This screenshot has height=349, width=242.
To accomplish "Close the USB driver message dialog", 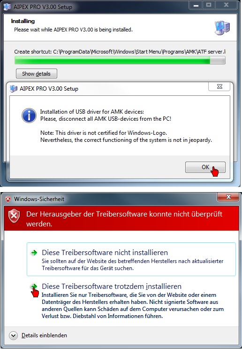I will point(219,86).
